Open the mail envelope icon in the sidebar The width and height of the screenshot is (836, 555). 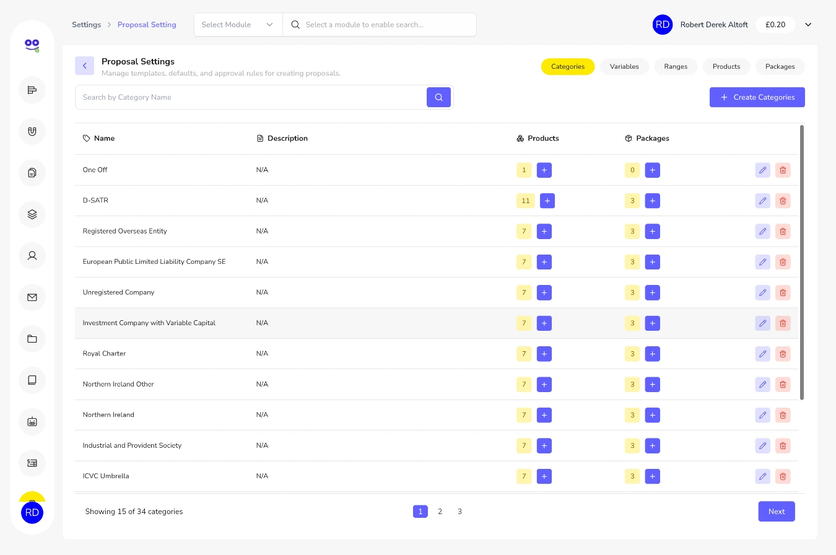[32, 297]
